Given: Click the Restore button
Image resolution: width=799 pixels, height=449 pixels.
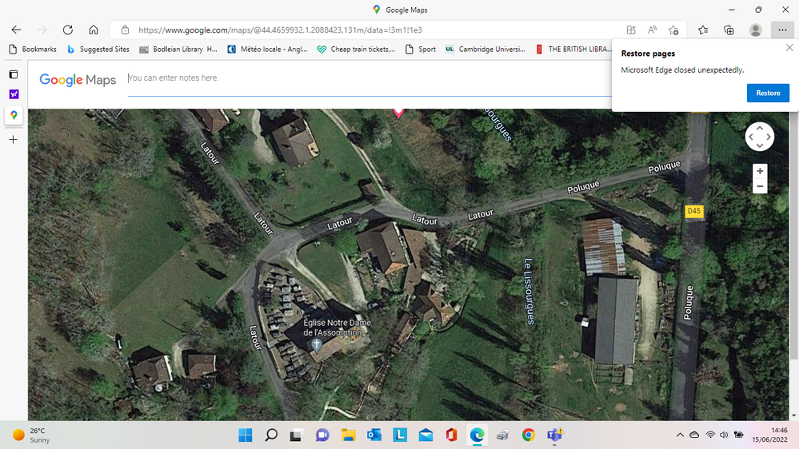Looking at the screenshot, I should 768,93.
